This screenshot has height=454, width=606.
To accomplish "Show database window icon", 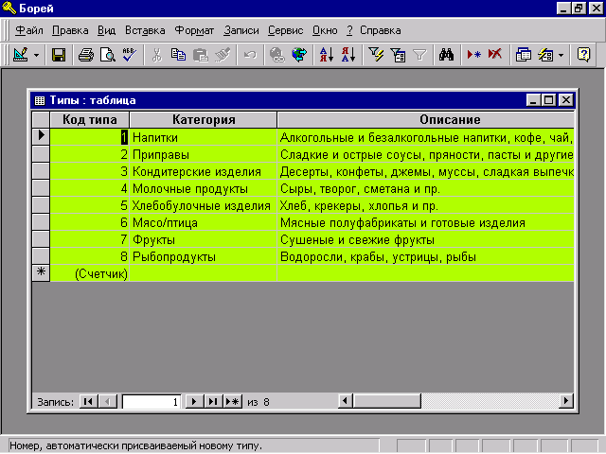I will click(x=524, y=55).
